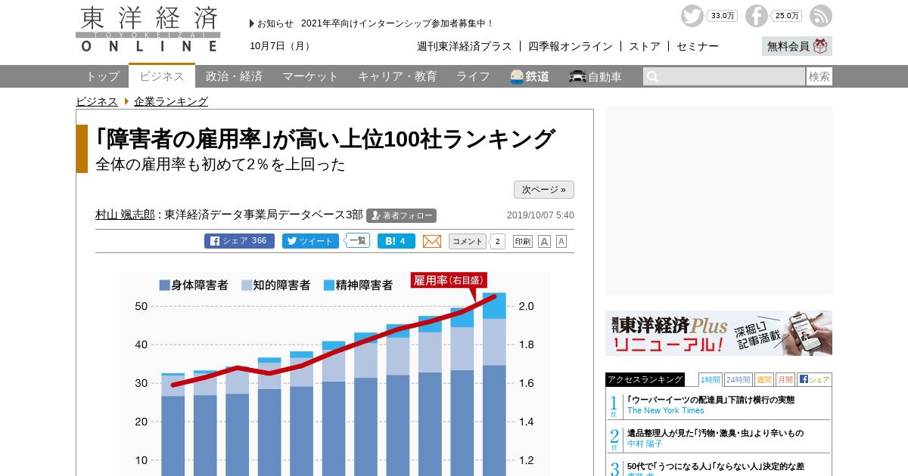Switch access ranking to 月間 tab

click(785, 379)
